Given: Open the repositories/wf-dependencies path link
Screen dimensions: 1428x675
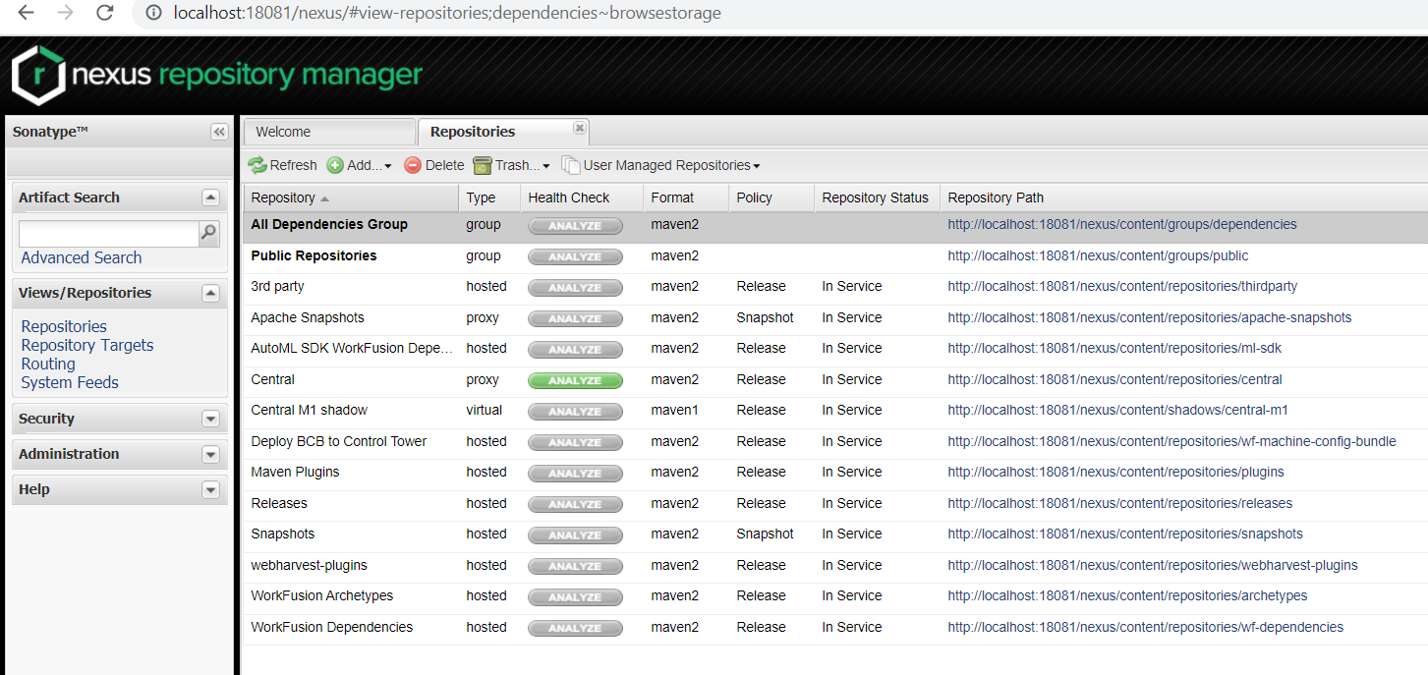Looking at the screenshot, I should coord(1145,627).
